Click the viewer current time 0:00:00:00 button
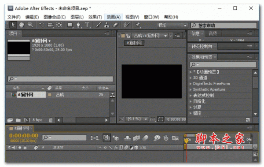This screenshot has width=264, height=167. [x=176, y=119]
